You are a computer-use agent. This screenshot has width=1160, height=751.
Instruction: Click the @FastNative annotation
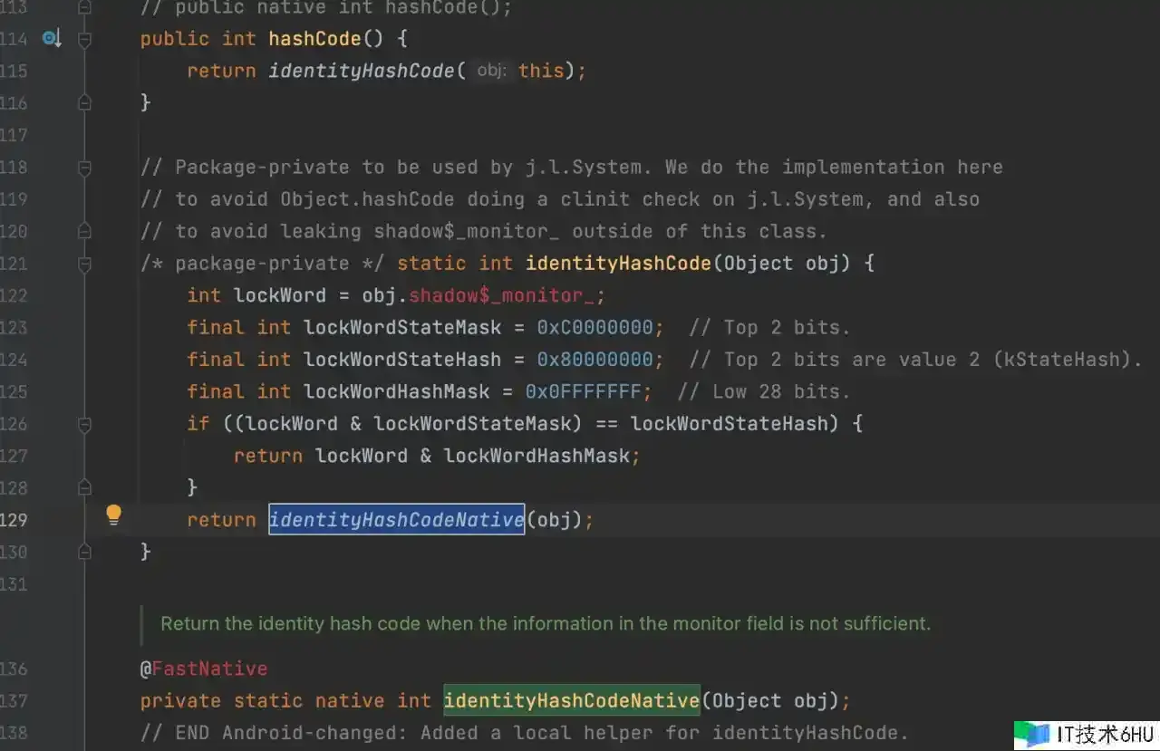(204, 669)
